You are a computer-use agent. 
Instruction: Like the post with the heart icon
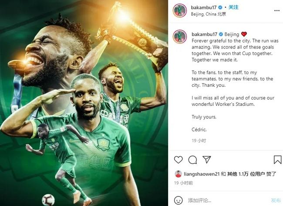(179, 160)
